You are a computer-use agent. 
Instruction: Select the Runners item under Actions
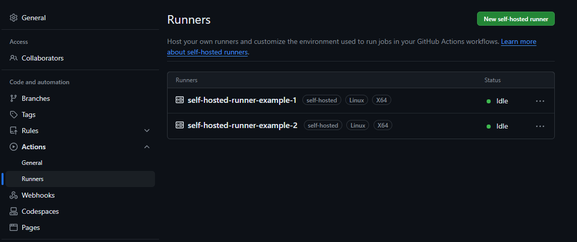click(x=32, y=179)
